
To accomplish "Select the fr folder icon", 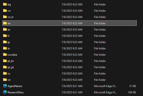I will [5, 36].
